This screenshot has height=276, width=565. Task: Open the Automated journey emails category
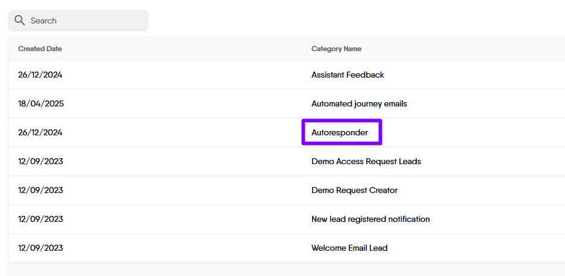[359, 104]
